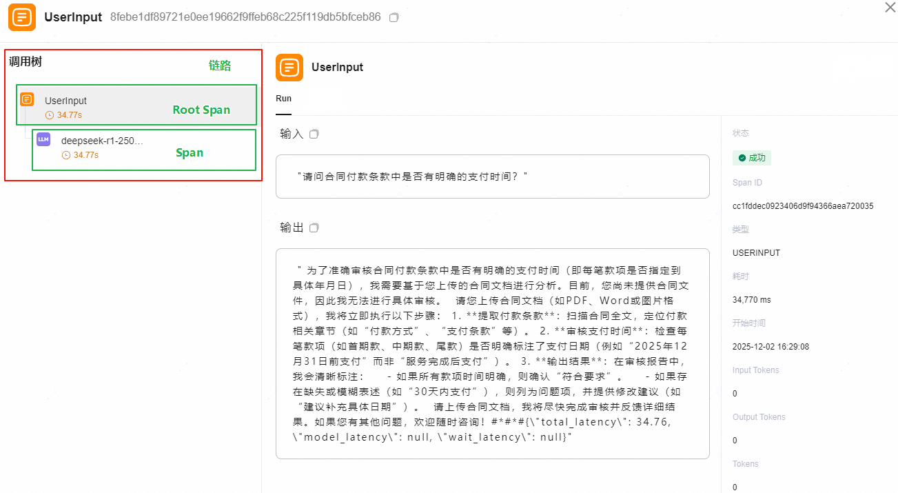Copy the trace ID using the header copy icon
The width and height of the screenshot is (898, 493).
tap(394, 17)
